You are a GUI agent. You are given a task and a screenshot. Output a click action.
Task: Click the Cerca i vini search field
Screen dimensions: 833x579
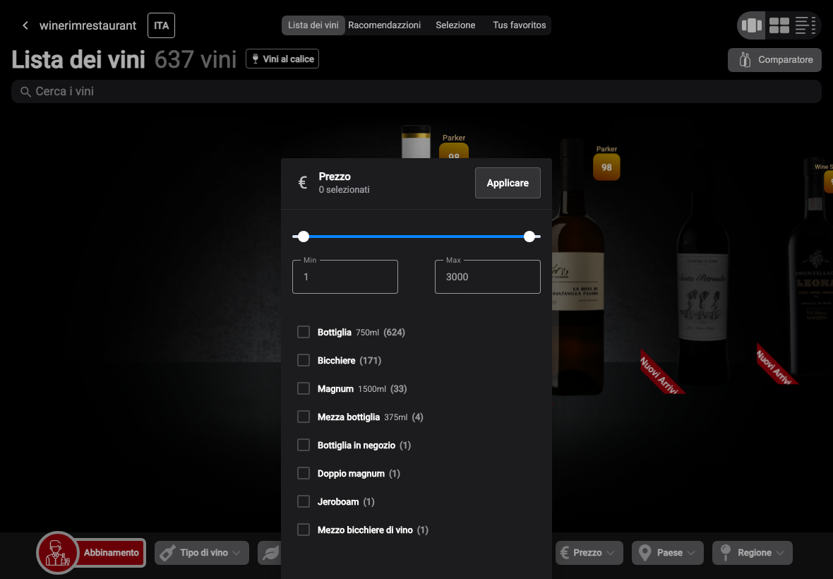[x=416, y=91]
